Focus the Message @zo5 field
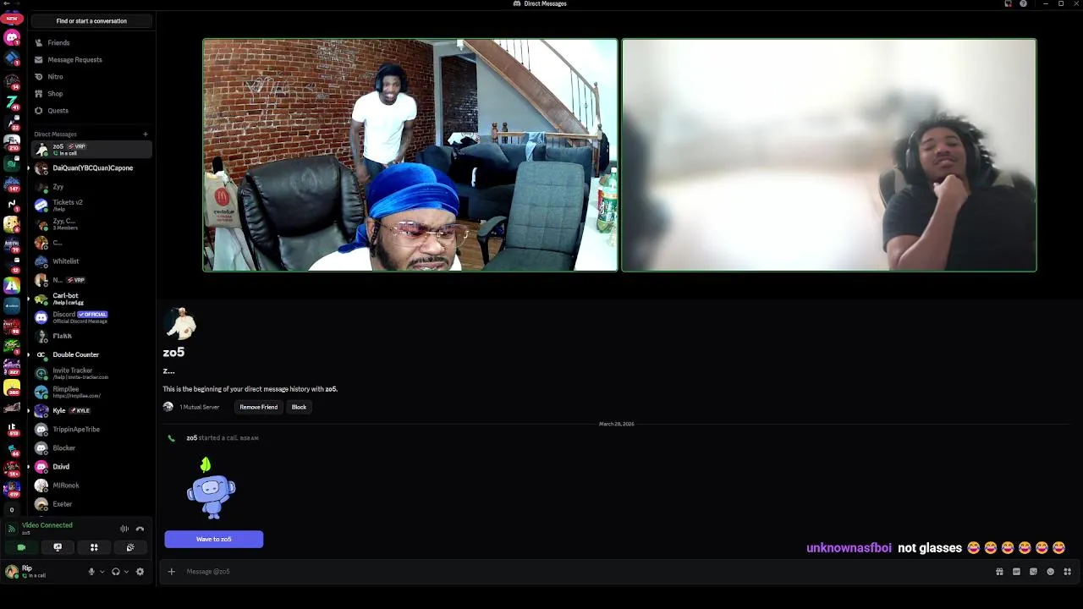 [584, 572]
